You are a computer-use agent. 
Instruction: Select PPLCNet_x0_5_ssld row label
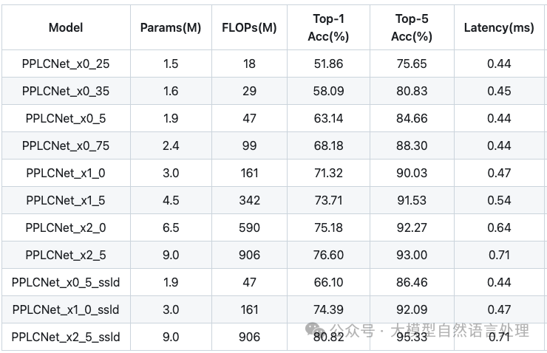click(66, 282)
